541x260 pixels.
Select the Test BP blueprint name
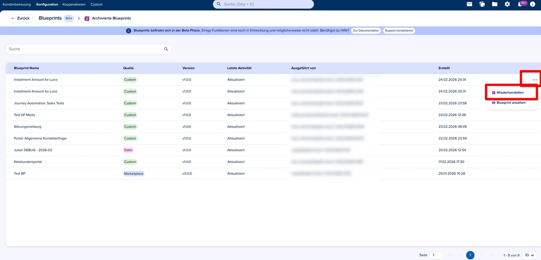click(x=20, y=174)
